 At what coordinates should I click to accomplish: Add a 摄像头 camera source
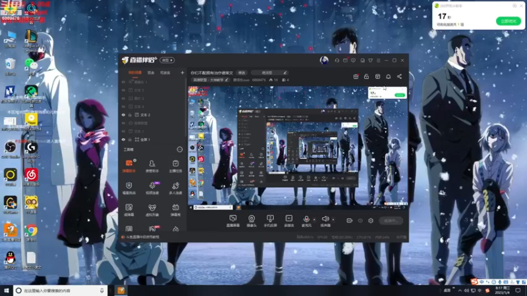click(252, 221)
